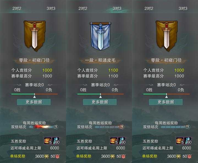Click the gold sword banner in right panel

[x=167, y=36]
